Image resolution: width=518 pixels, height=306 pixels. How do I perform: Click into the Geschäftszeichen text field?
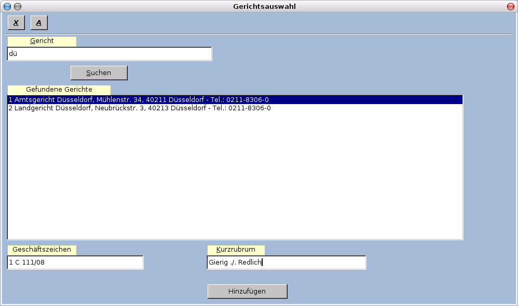pyautogui.click(x=75, y=263)
